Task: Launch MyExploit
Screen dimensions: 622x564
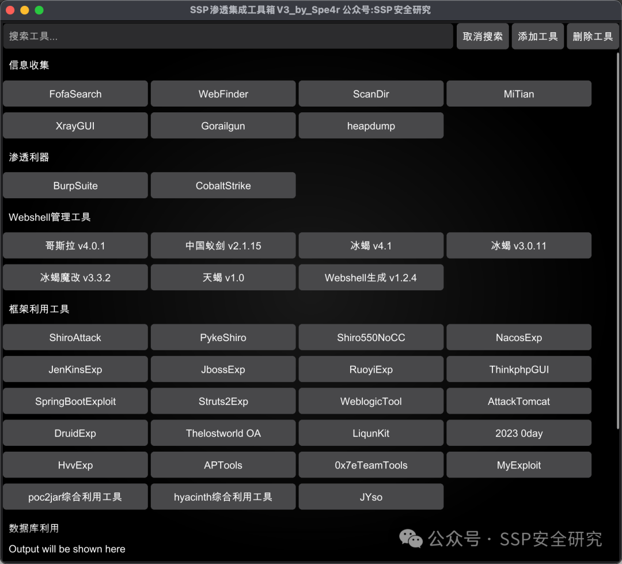Action: 519,465
